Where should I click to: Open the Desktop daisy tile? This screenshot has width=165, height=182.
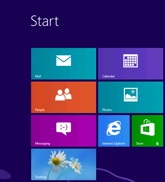coord(64,164)
